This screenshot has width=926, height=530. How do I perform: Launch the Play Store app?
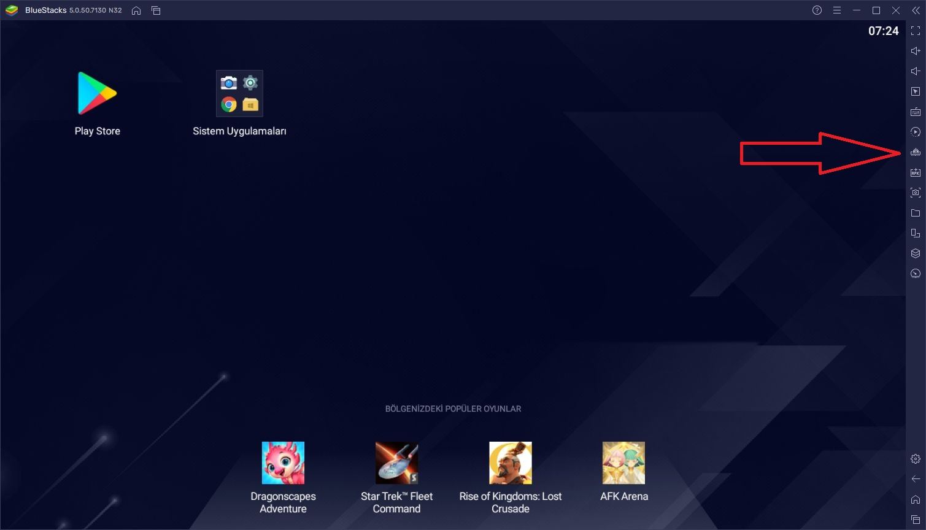click(x=97, y=104)
